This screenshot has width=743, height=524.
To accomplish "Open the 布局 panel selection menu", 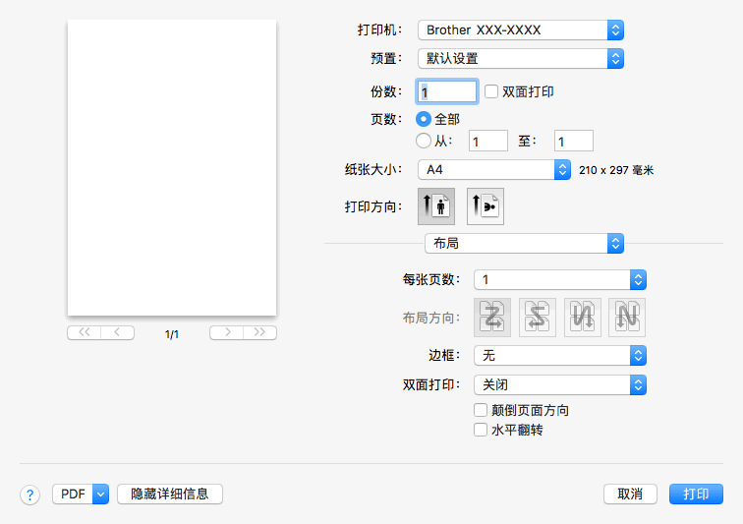I will [x=524, y=243].
